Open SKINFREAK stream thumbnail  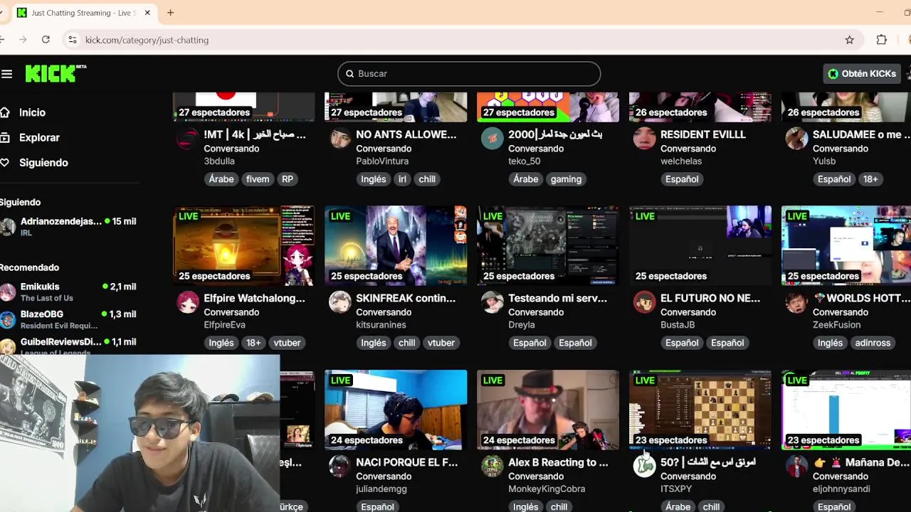click(x=396, y=245)
